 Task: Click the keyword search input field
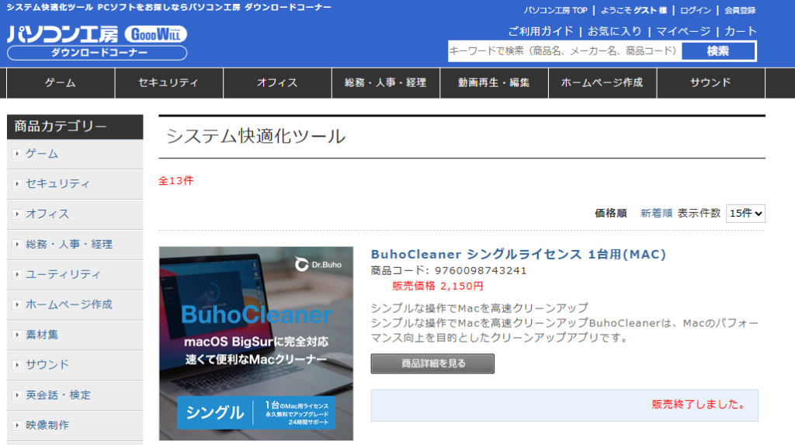click(x=565, y=51)
